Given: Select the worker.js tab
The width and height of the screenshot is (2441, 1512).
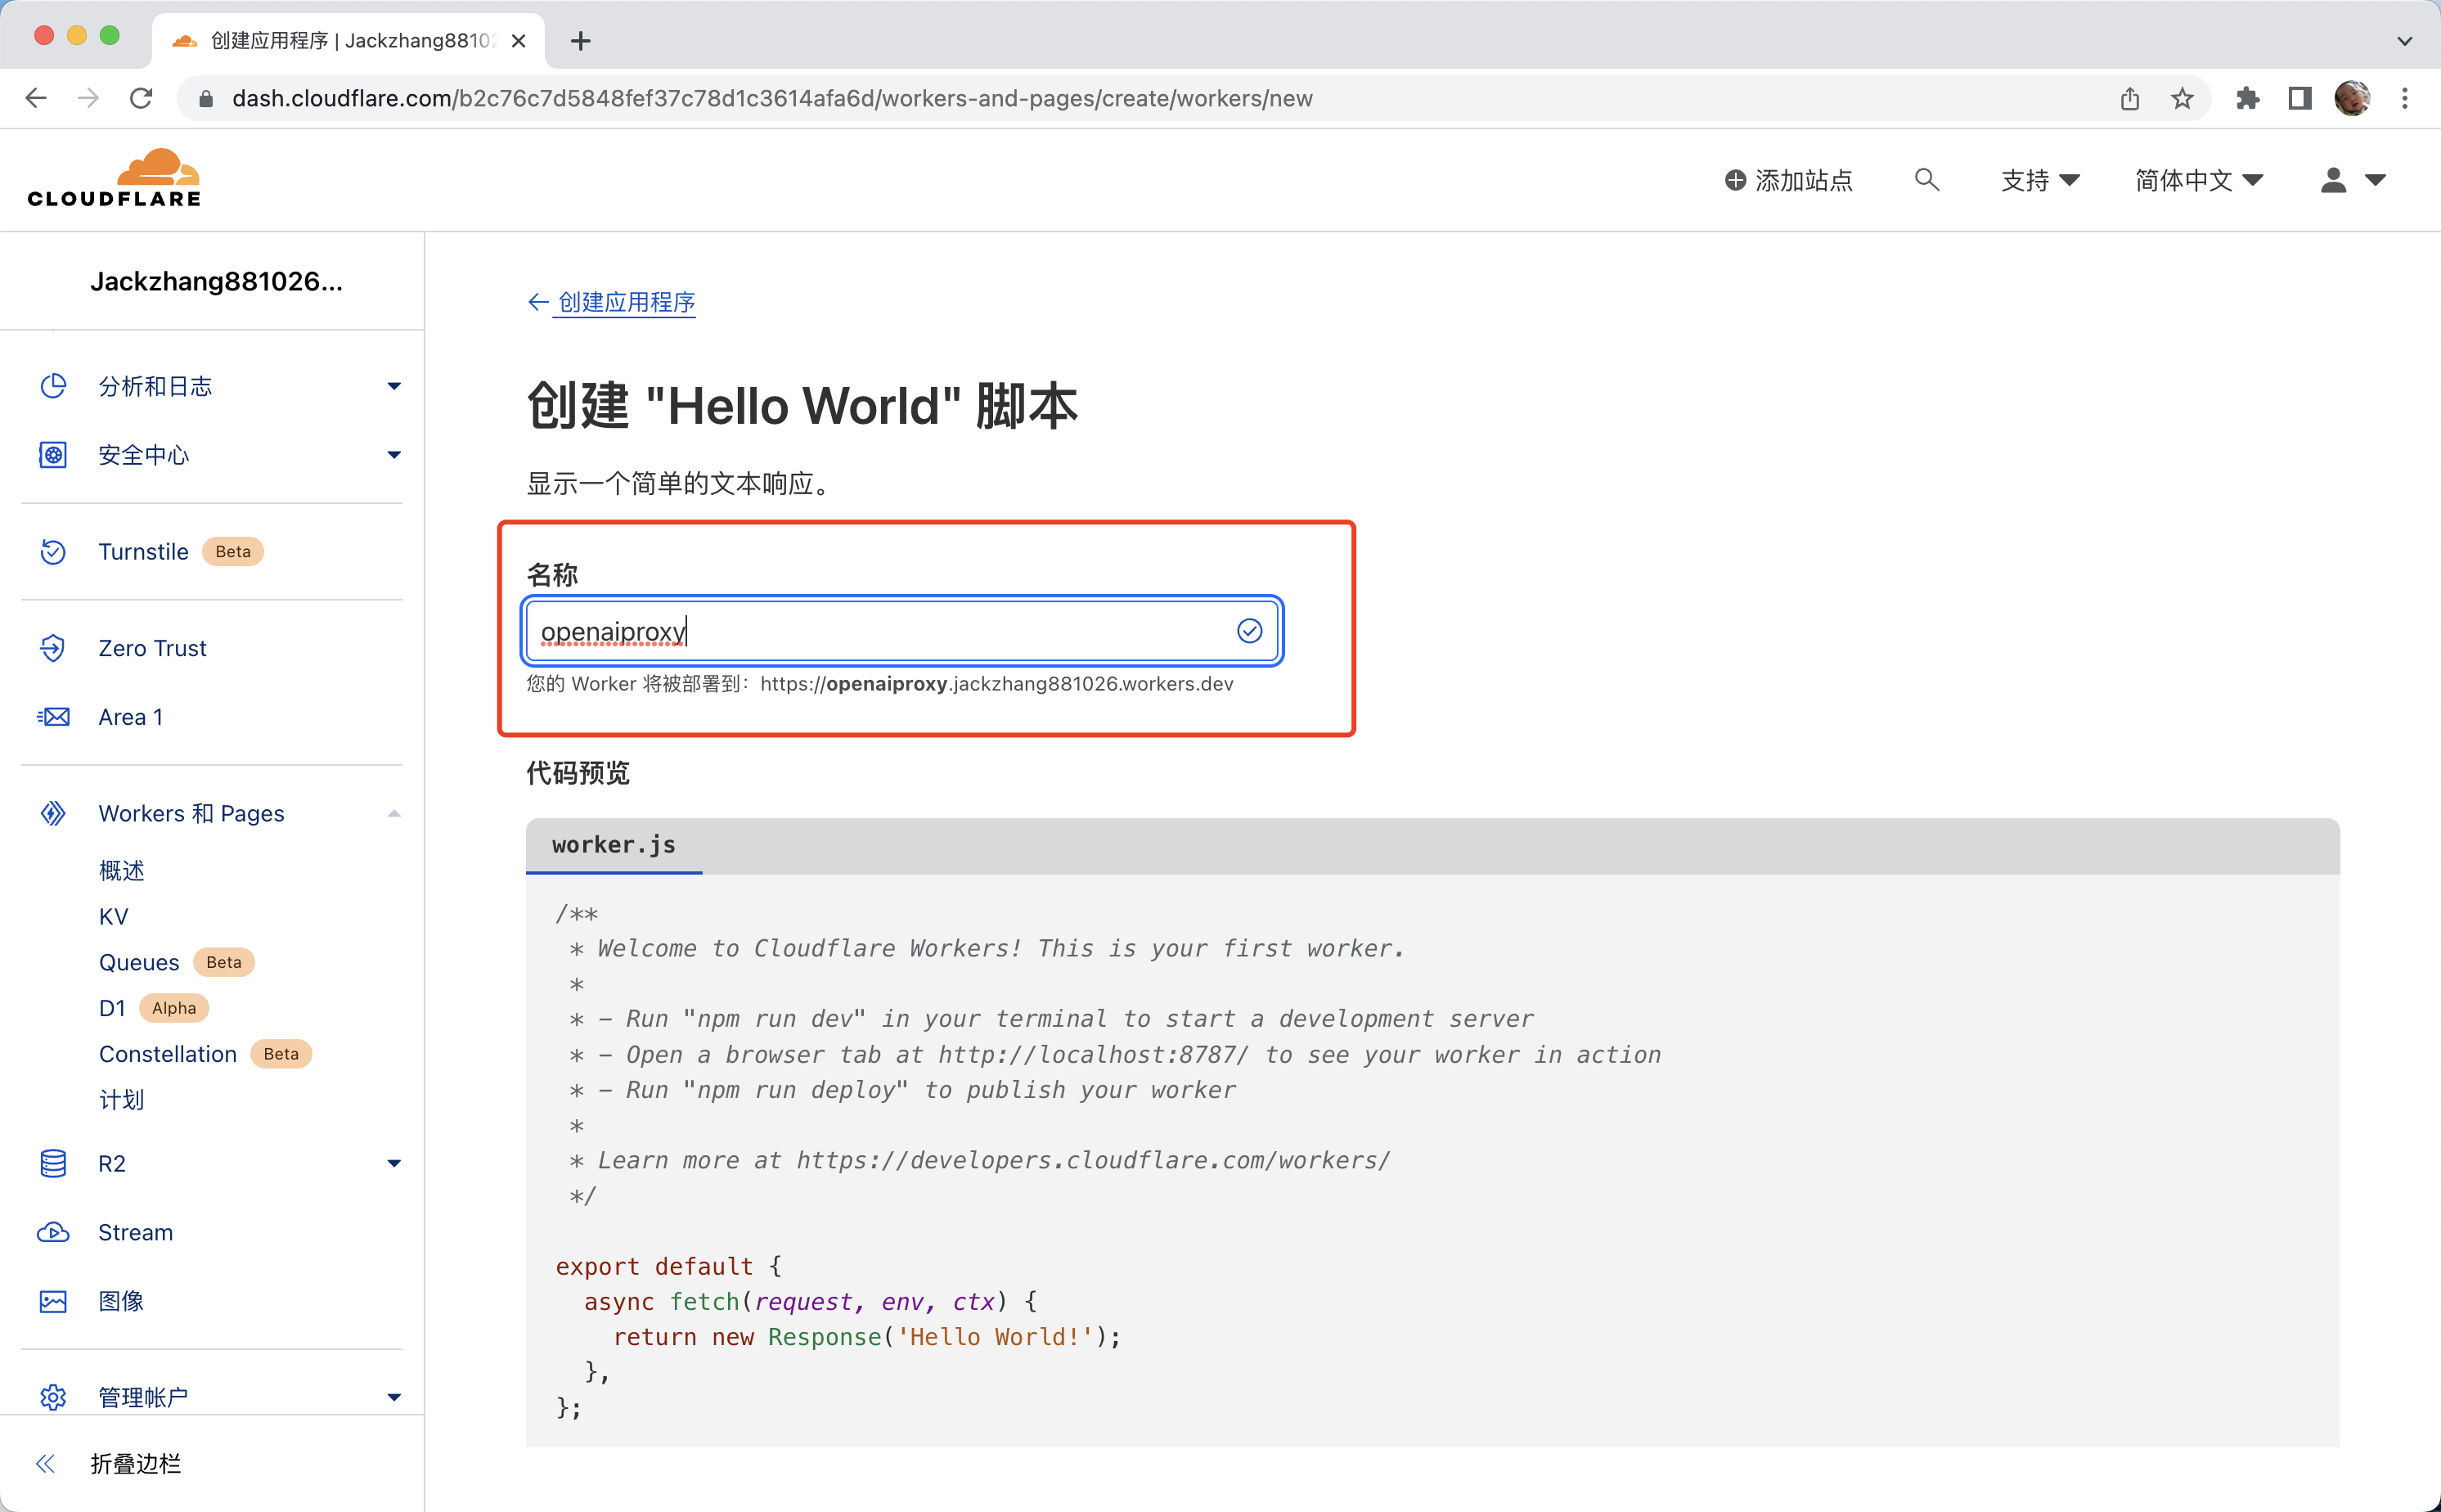Looking at the screenshot, I should (614, 845).
